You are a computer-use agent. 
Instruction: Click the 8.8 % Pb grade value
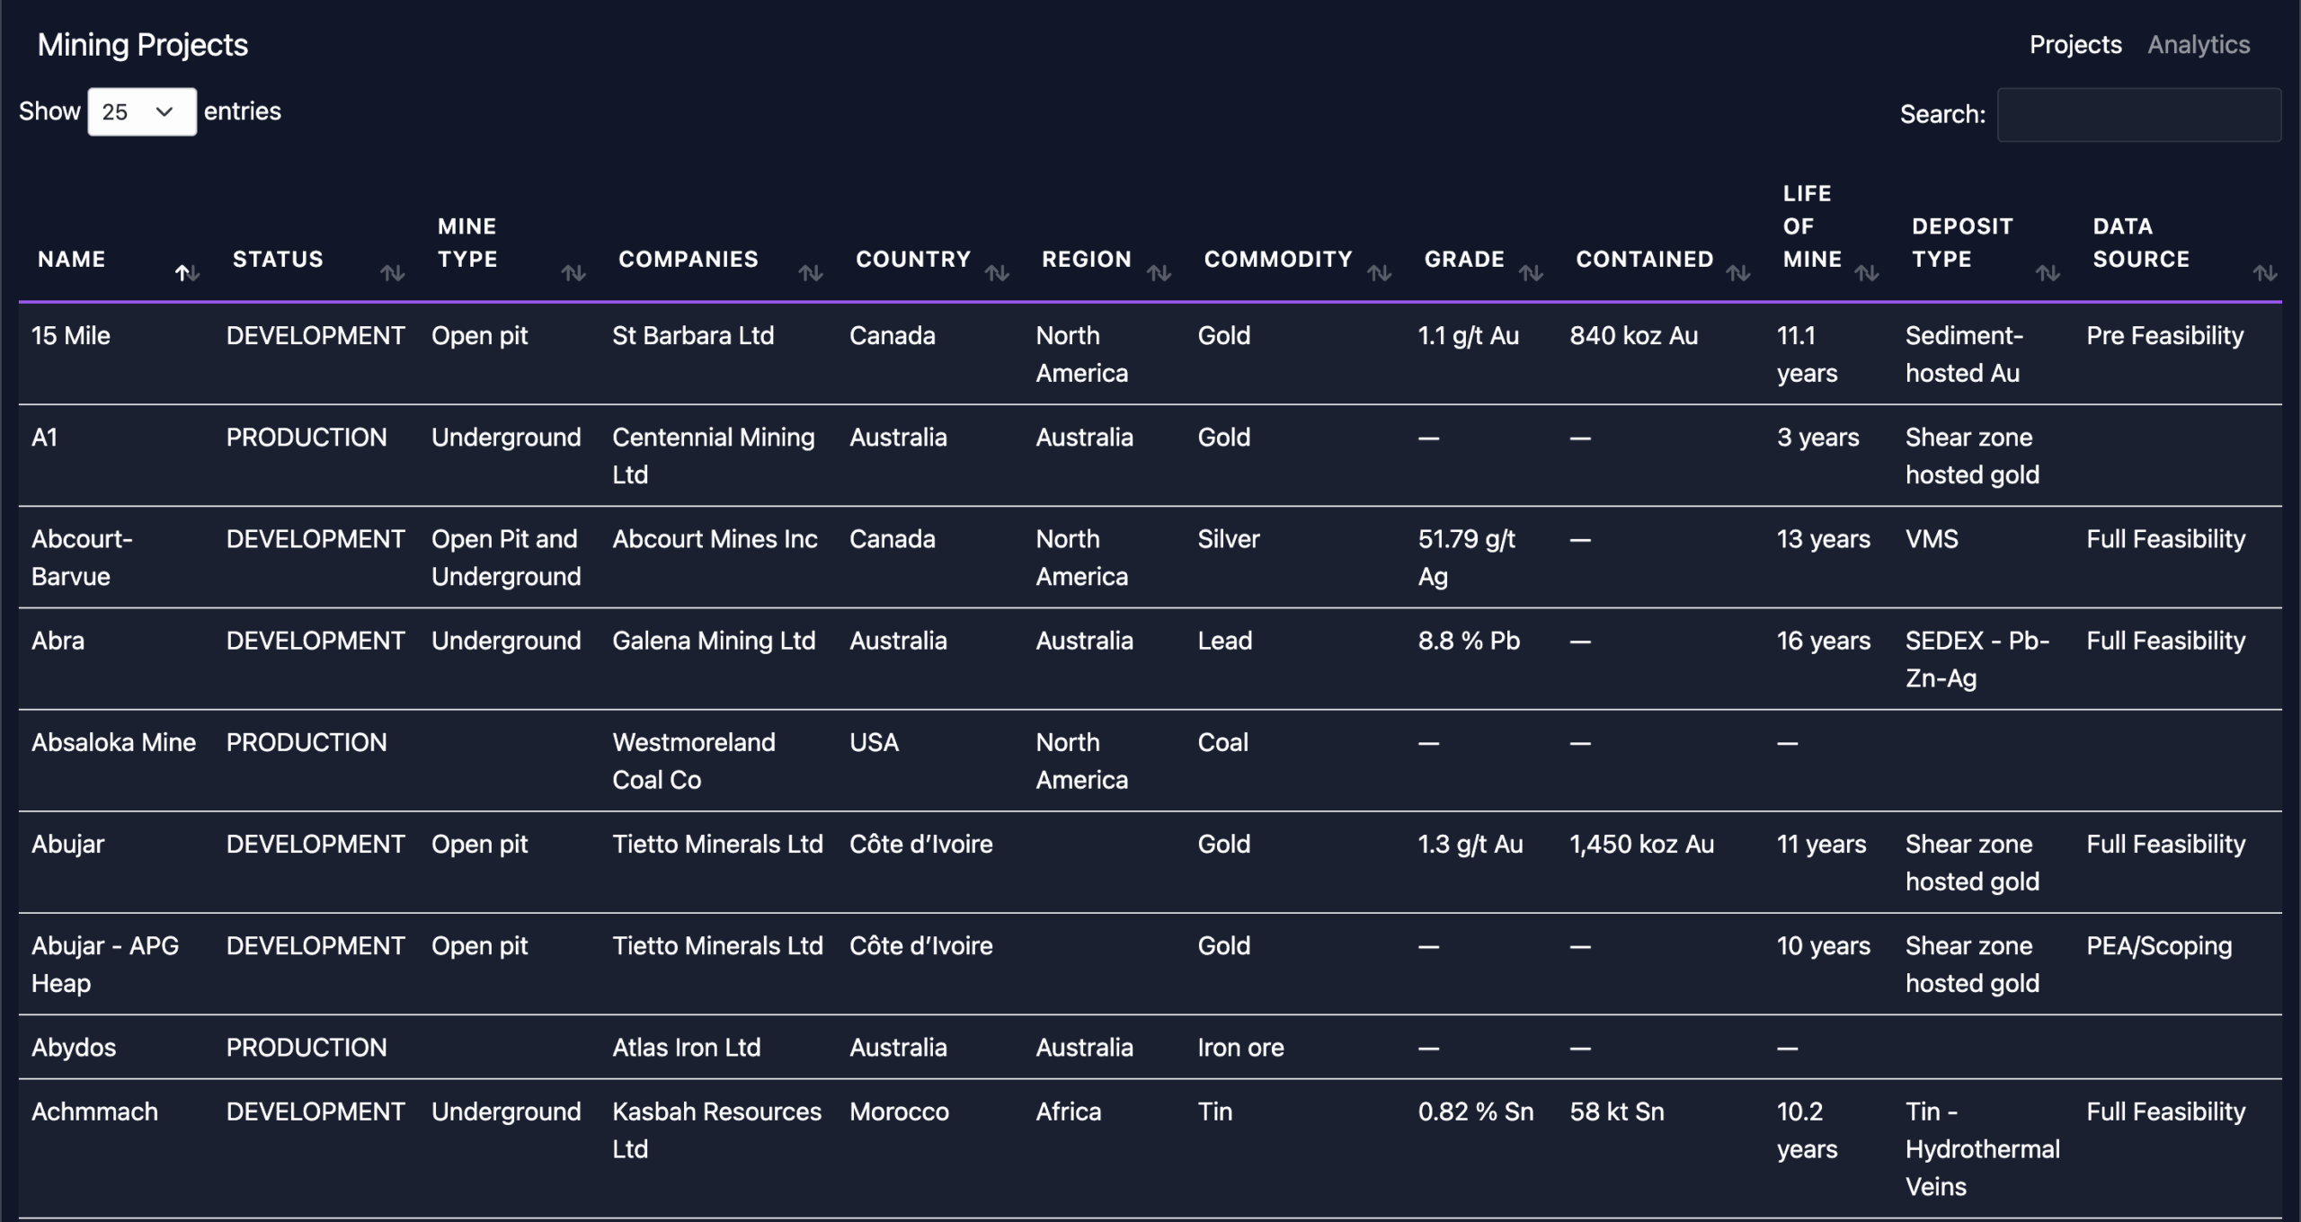pyautogui.click(x=1470, y=641)
